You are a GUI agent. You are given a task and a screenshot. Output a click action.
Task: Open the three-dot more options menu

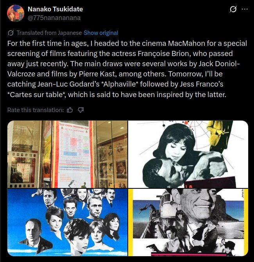point(245,9)
